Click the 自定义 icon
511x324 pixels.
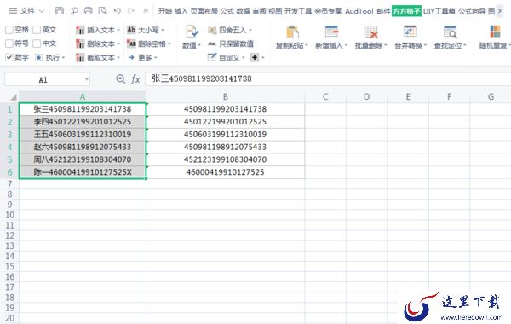[212, 57]
